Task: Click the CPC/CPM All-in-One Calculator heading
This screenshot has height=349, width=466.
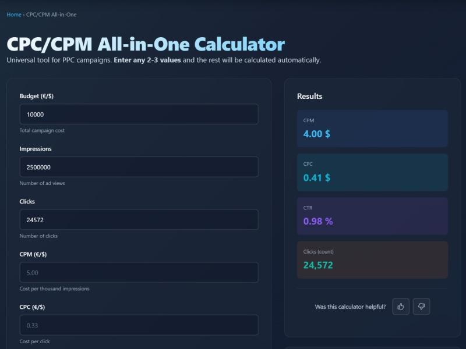Action: coord(146,44)
